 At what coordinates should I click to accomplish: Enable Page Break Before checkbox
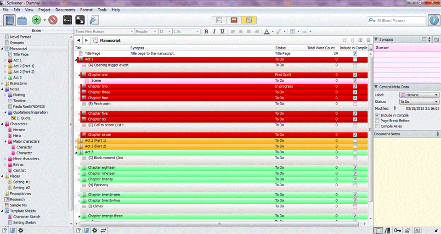377,121
